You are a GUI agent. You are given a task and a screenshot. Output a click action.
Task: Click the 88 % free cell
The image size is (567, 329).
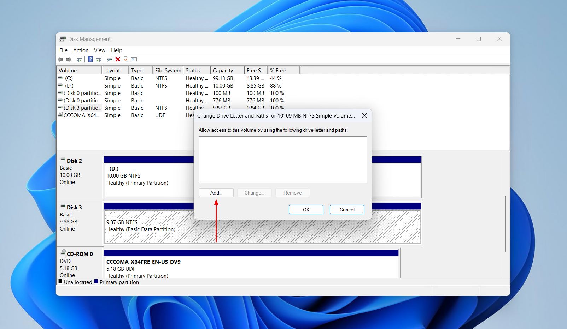coord(276,86)
